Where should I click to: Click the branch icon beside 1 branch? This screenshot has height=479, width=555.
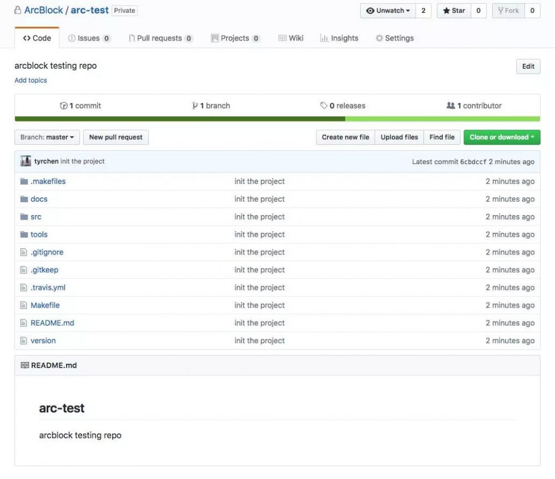pos(195,106)
